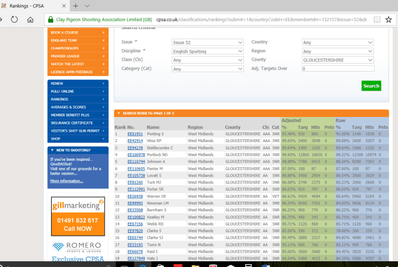Viewport: 398px width, 267px height.
Task: Open the County dropdown showing Gloucestershire
Action: pos(337,60)
